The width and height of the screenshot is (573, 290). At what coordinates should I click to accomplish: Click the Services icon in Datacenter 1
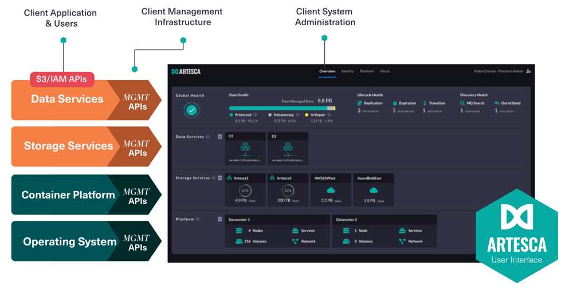click(295, 231)
